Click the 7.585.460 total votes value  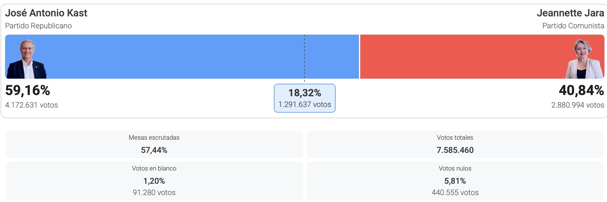click(455, 150)
